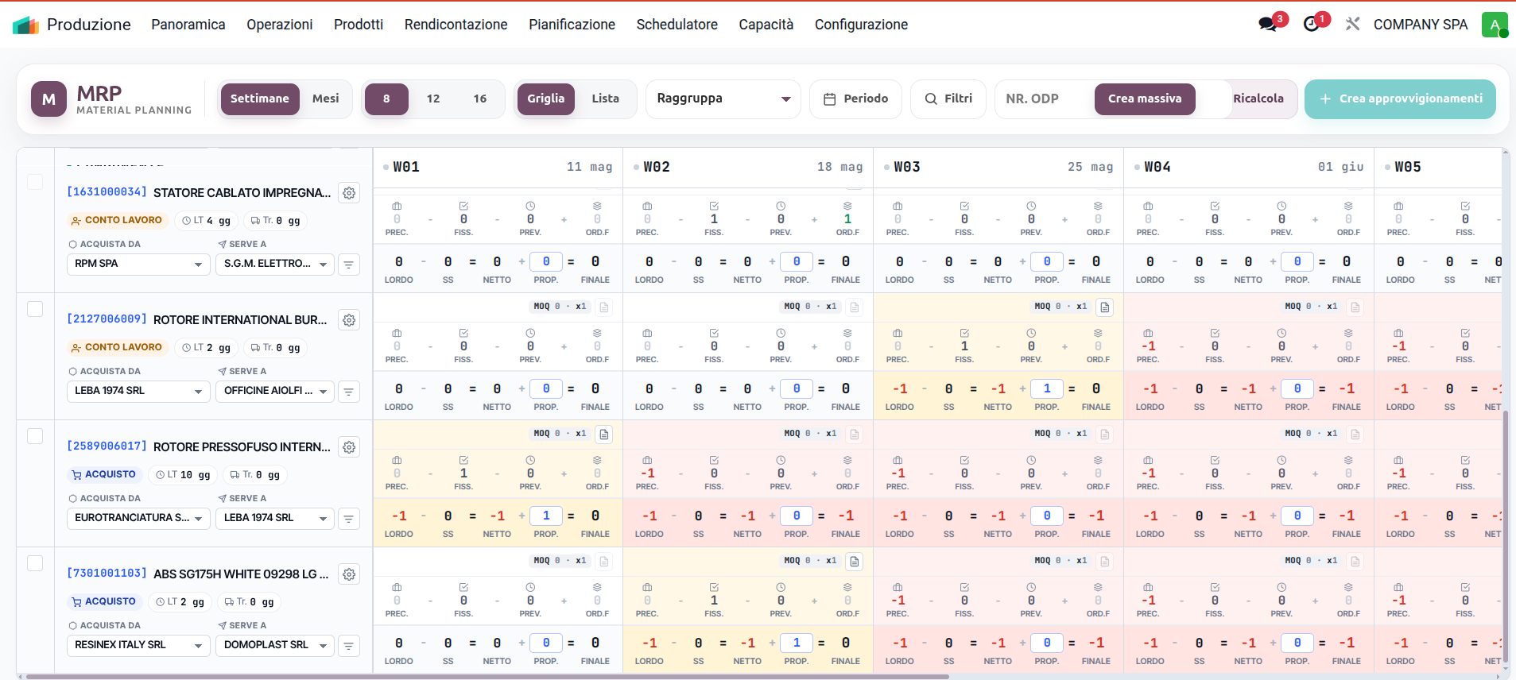
Task: Open document icon in W01 ROTORE INTERNATIONAL cell
Action: click(604, 307)
